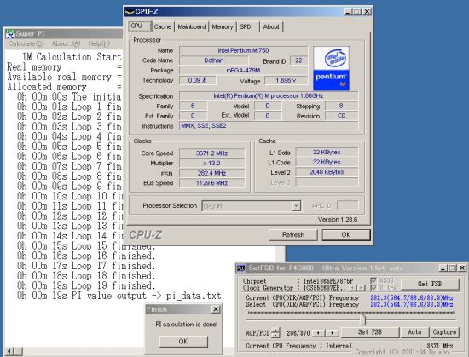Image resolution: width=469 pixels, height=357 pixels.
Task: Increase FSB step with right arrow button
Action: click(332, 332)
